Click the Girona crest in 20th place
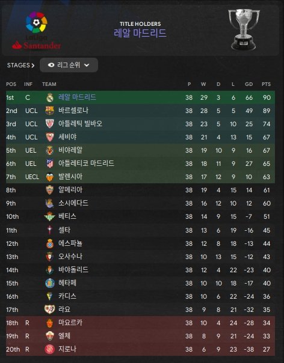The image size is (284, 363). point(50,349)
